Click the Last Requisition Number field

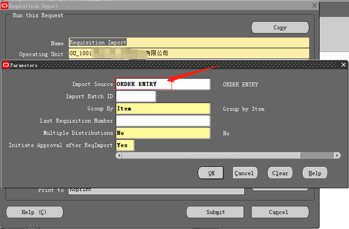163,121
